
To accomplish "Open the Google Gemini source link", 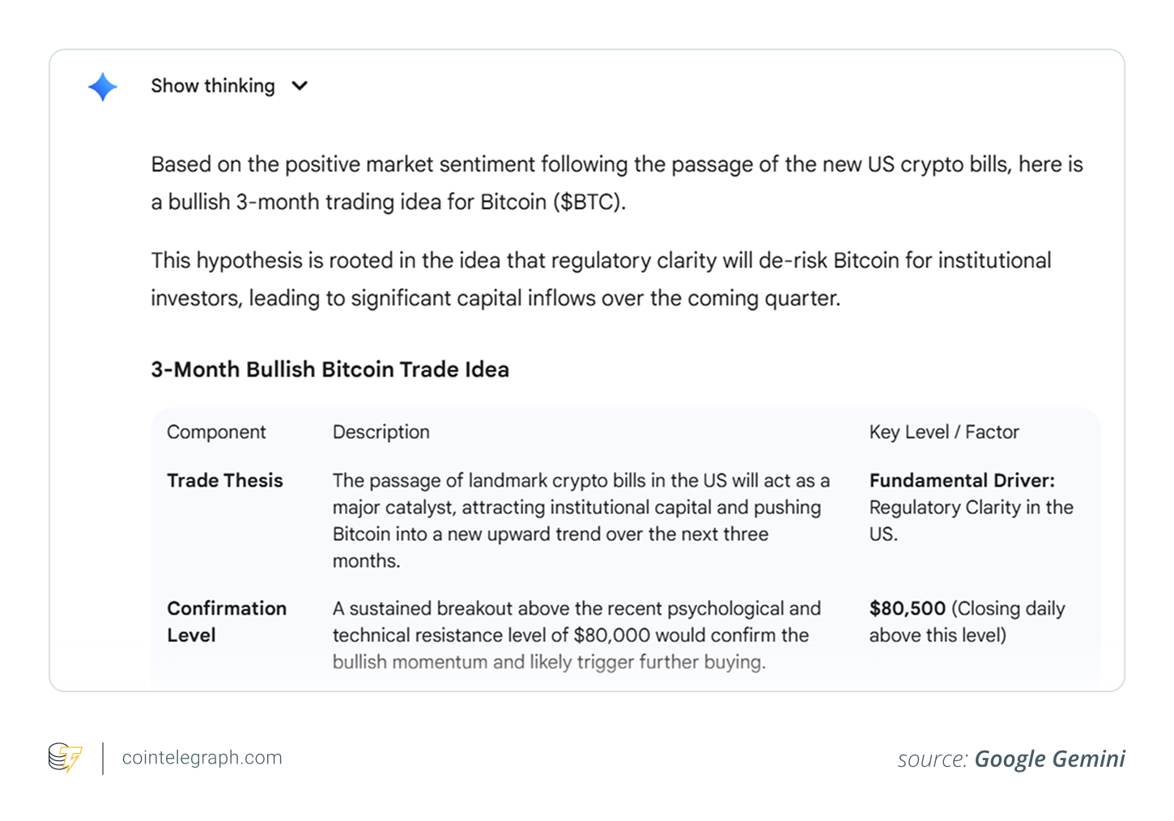I will pos(1050,759).
